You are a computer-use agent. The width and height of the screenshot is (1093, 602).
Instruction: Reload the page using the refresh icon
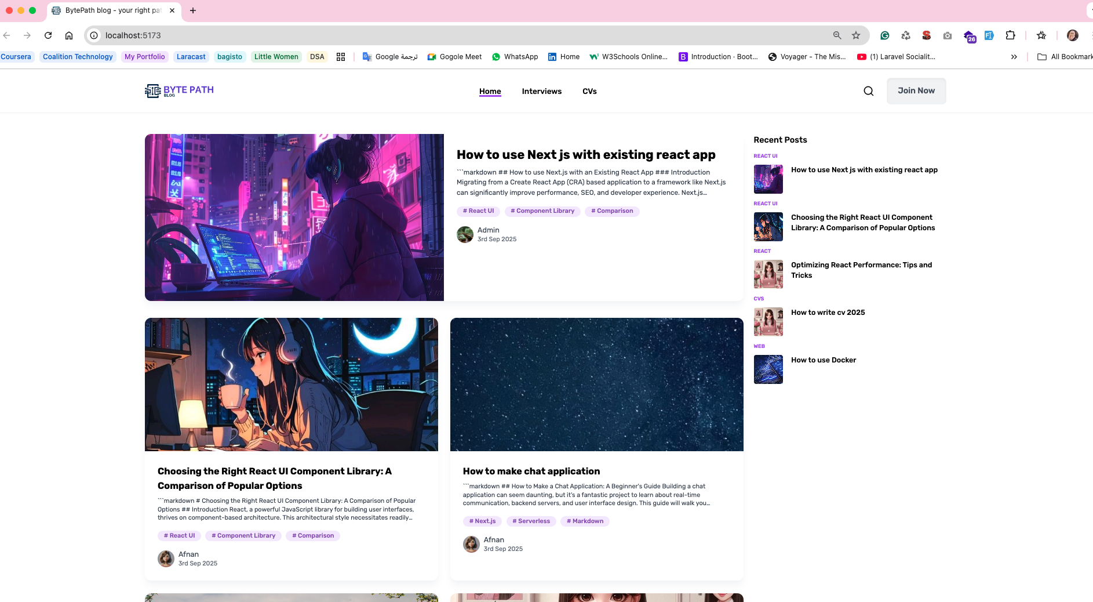tap(49, 35)
